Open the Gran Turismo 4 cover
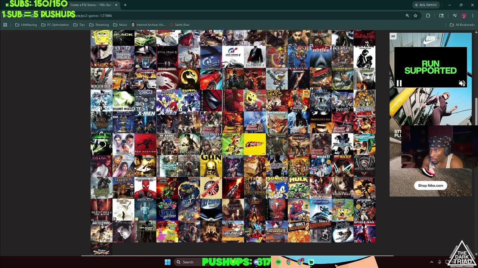The image size is (478, 268). [233, 57]
